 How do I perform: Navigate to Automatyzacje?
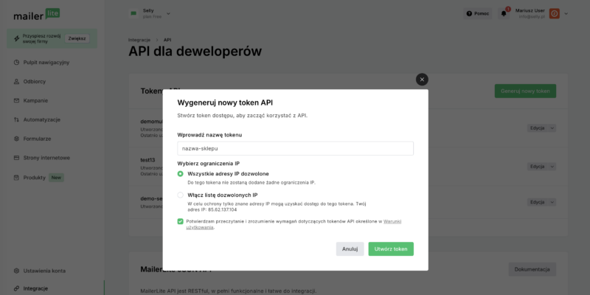click(x=42, y=119)
